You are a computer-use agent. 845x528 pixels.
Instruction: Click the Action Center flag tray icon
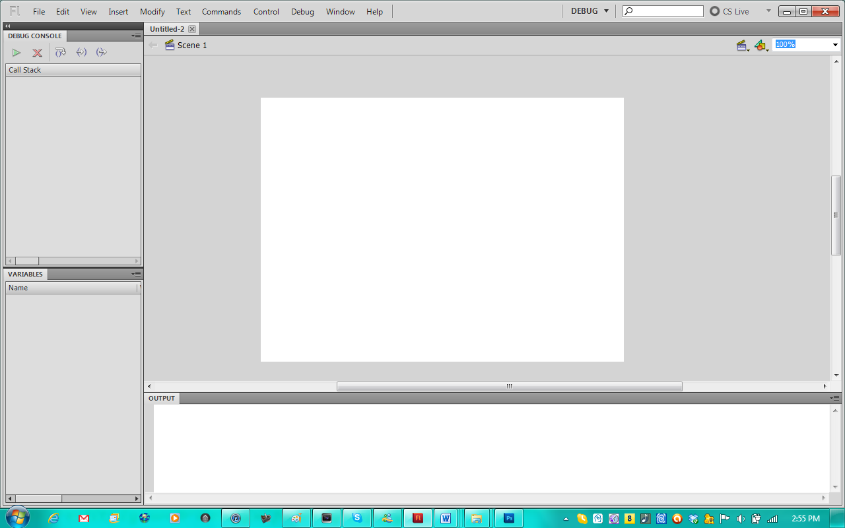[724, 519]
